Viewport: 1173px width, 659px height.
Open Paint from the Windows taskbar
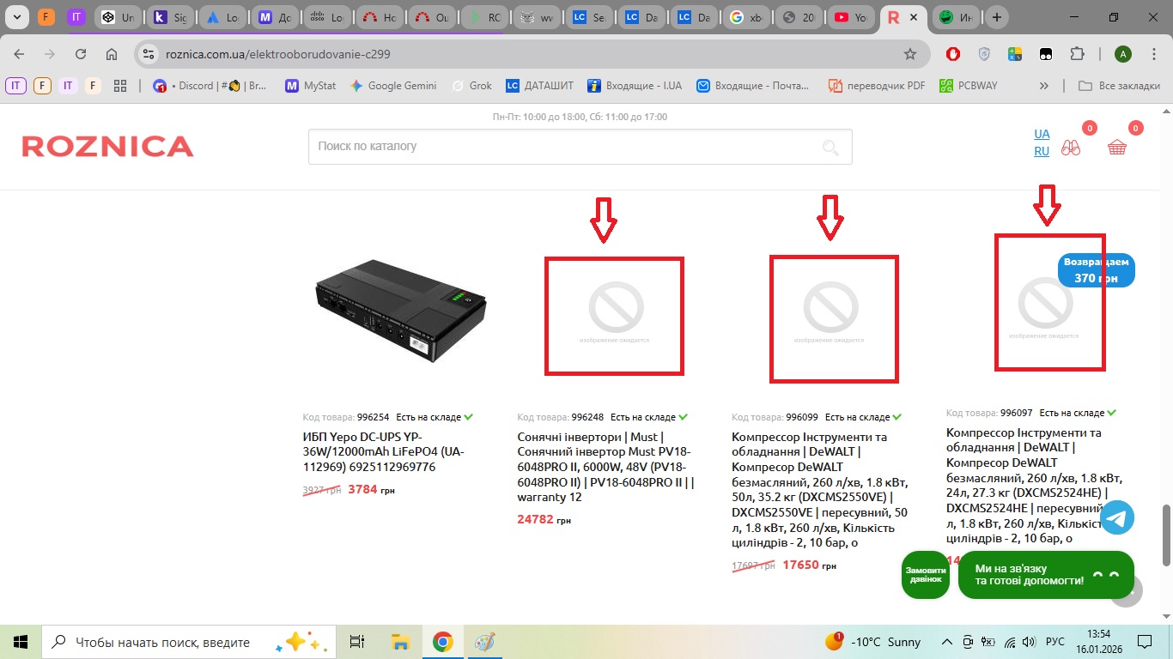[485, 642]
